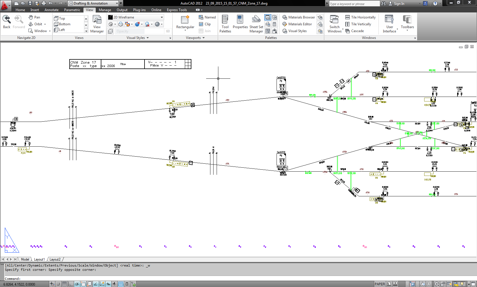Open the Drafting & Annotation workspace dropdown

(93, 3)
